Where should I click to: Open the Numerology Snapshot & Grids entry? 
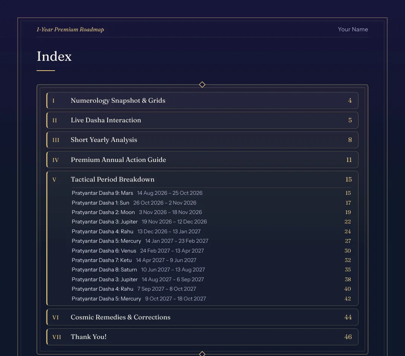coord(202,100)
